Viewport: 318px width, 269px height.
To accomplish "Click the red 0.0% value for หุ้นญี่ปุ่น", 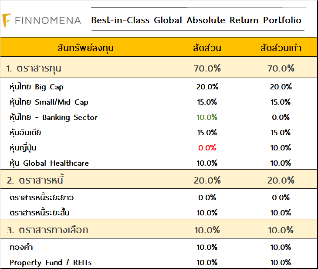I will (x=207, y=148).
